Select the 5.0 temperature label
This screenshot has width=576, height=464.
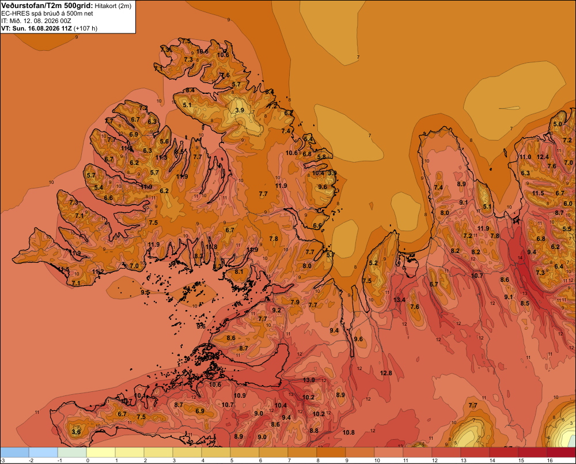coord(558,124)
